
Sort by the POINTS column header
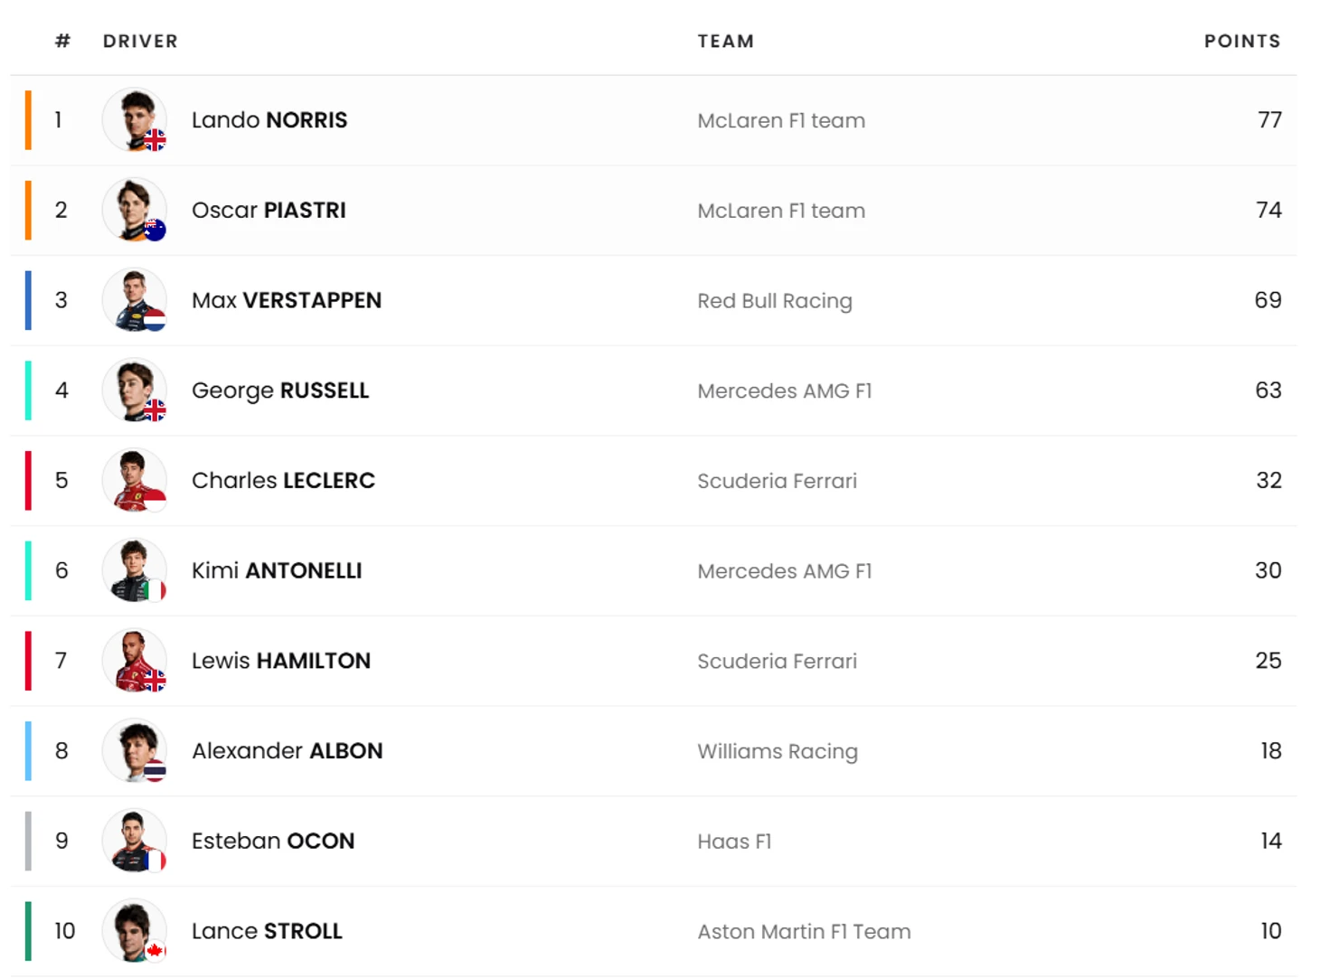1241,42
